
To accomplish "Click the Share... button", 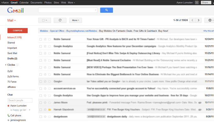I will [x=206, y=3].
